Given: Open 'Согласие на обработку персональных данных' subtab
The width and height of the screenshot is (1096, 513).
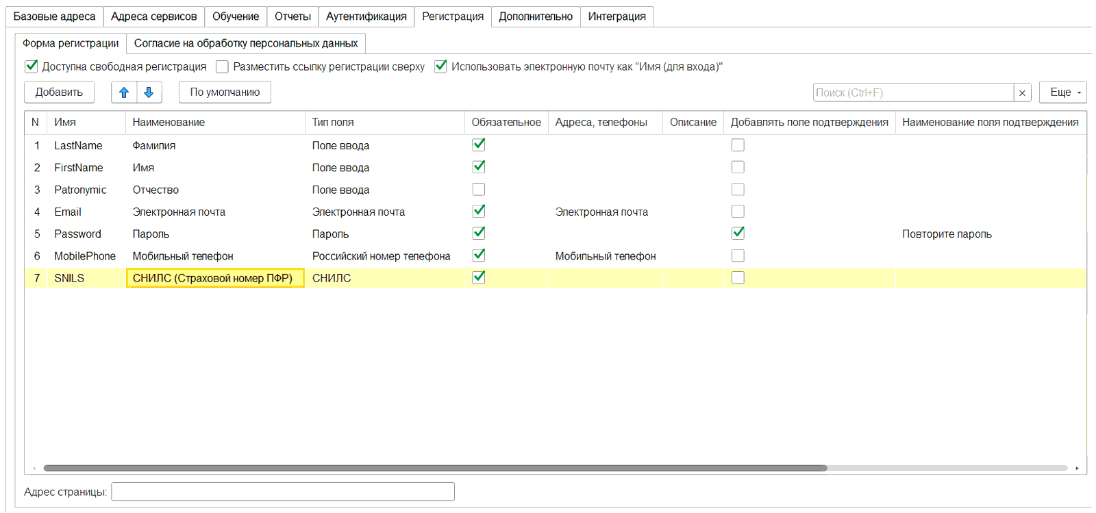Looking at the screenshot, I should click(246, 43).
